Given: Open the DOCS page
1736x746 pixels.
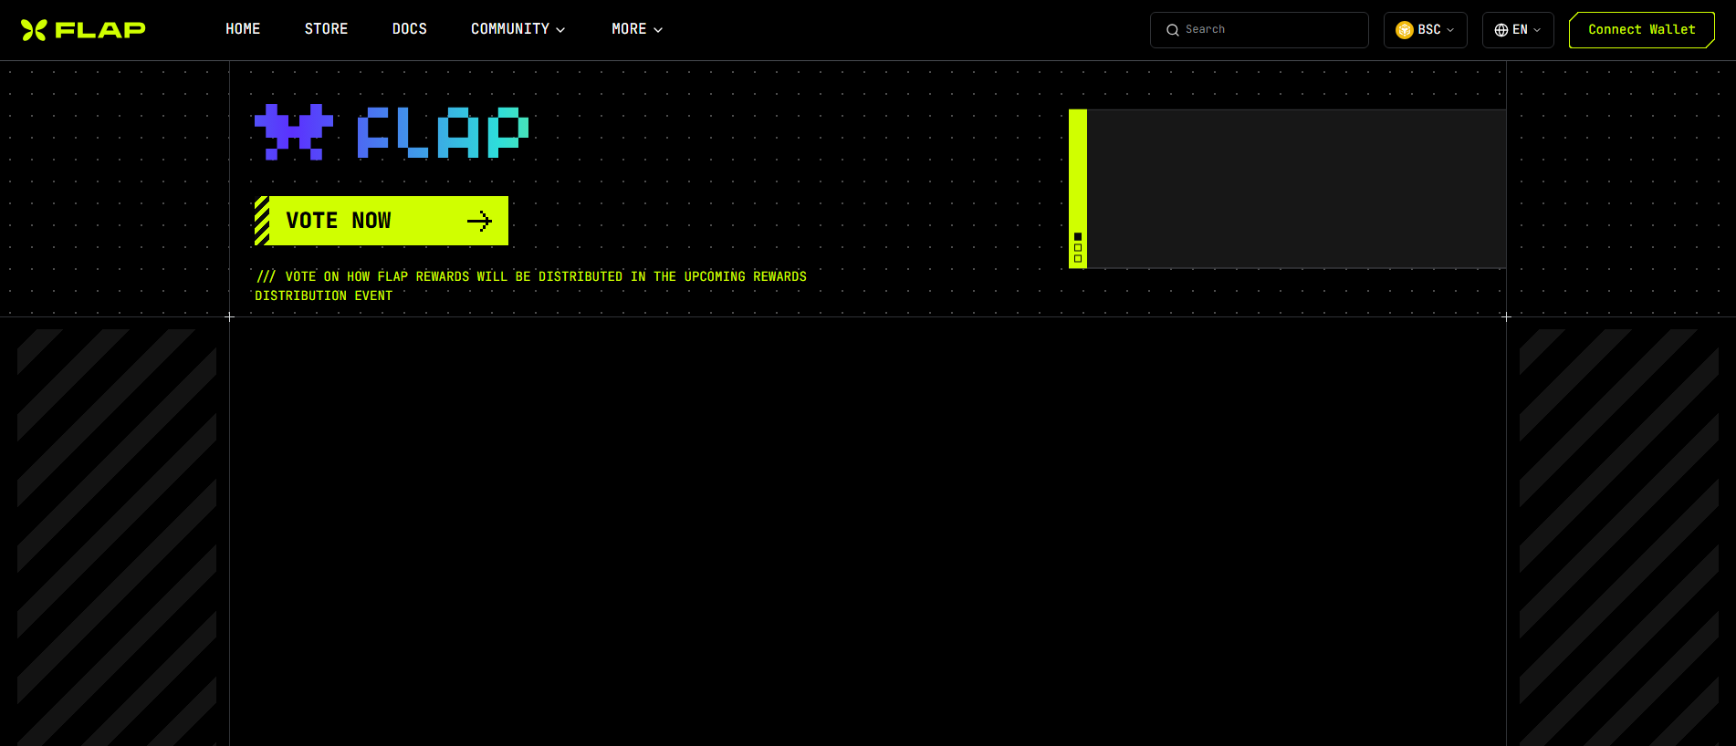Looking at the screenshot, I should pyautogui.click(x=410, y=29).
